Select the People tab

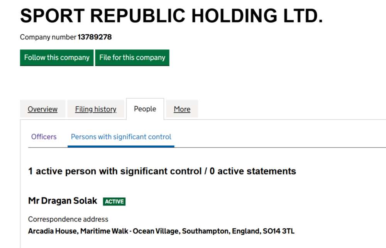pos(145,109)
